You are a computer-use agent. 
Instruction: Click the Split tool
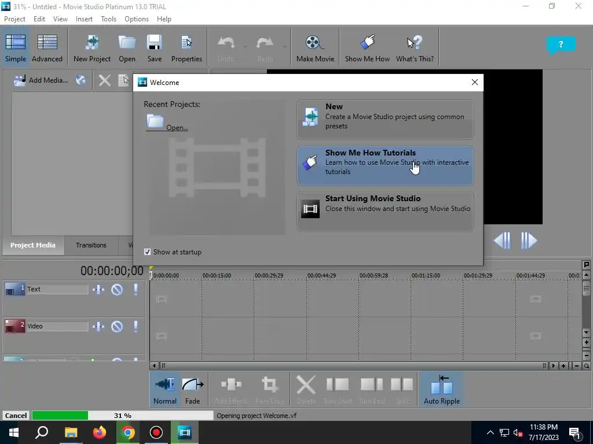(402, 390)
